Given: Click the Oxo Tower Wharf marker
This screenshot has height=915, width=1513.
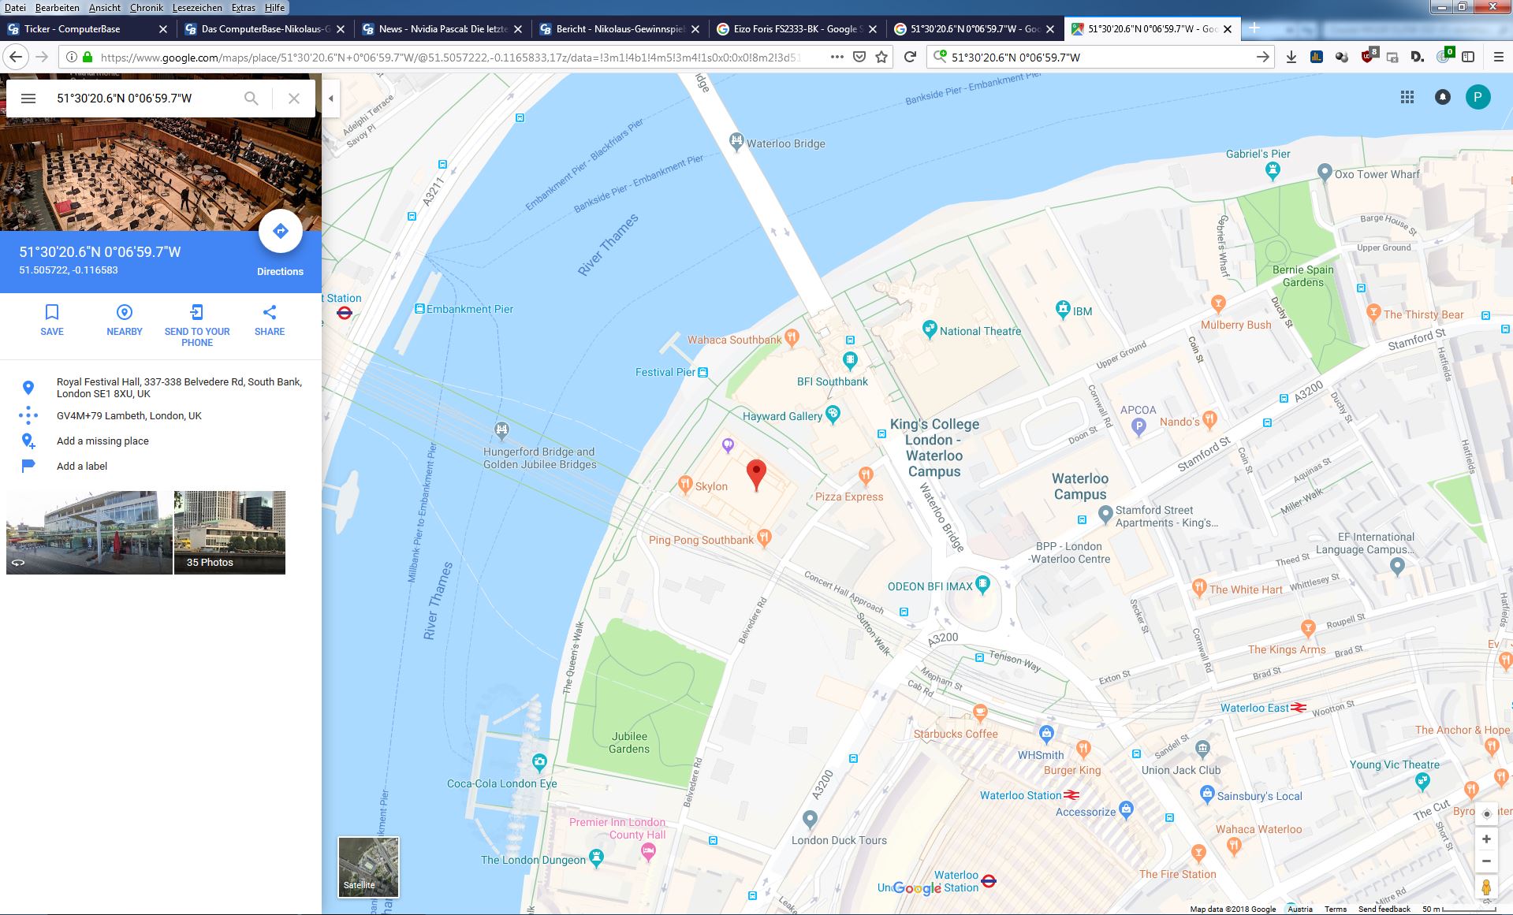Looking at the screenshot, I should coord(1325,172).
